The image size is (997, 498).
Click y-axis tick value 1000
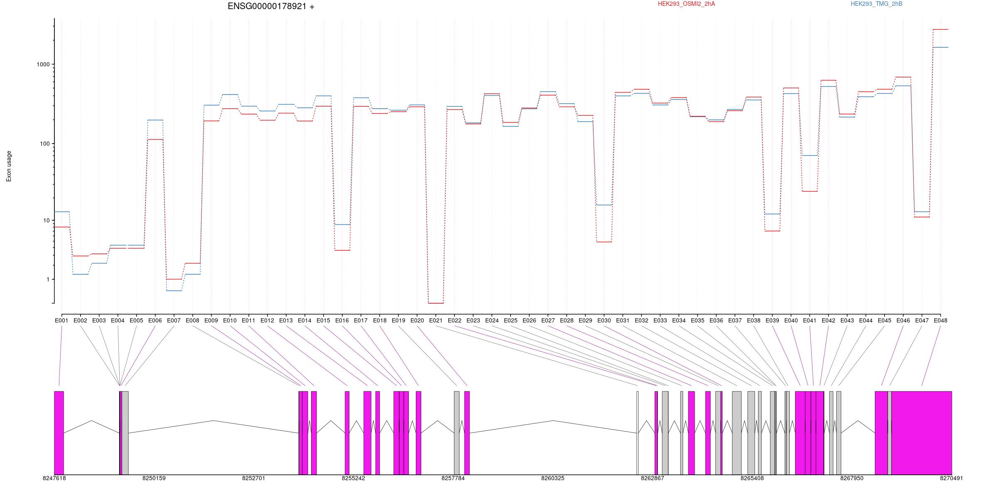coord(43,64)
